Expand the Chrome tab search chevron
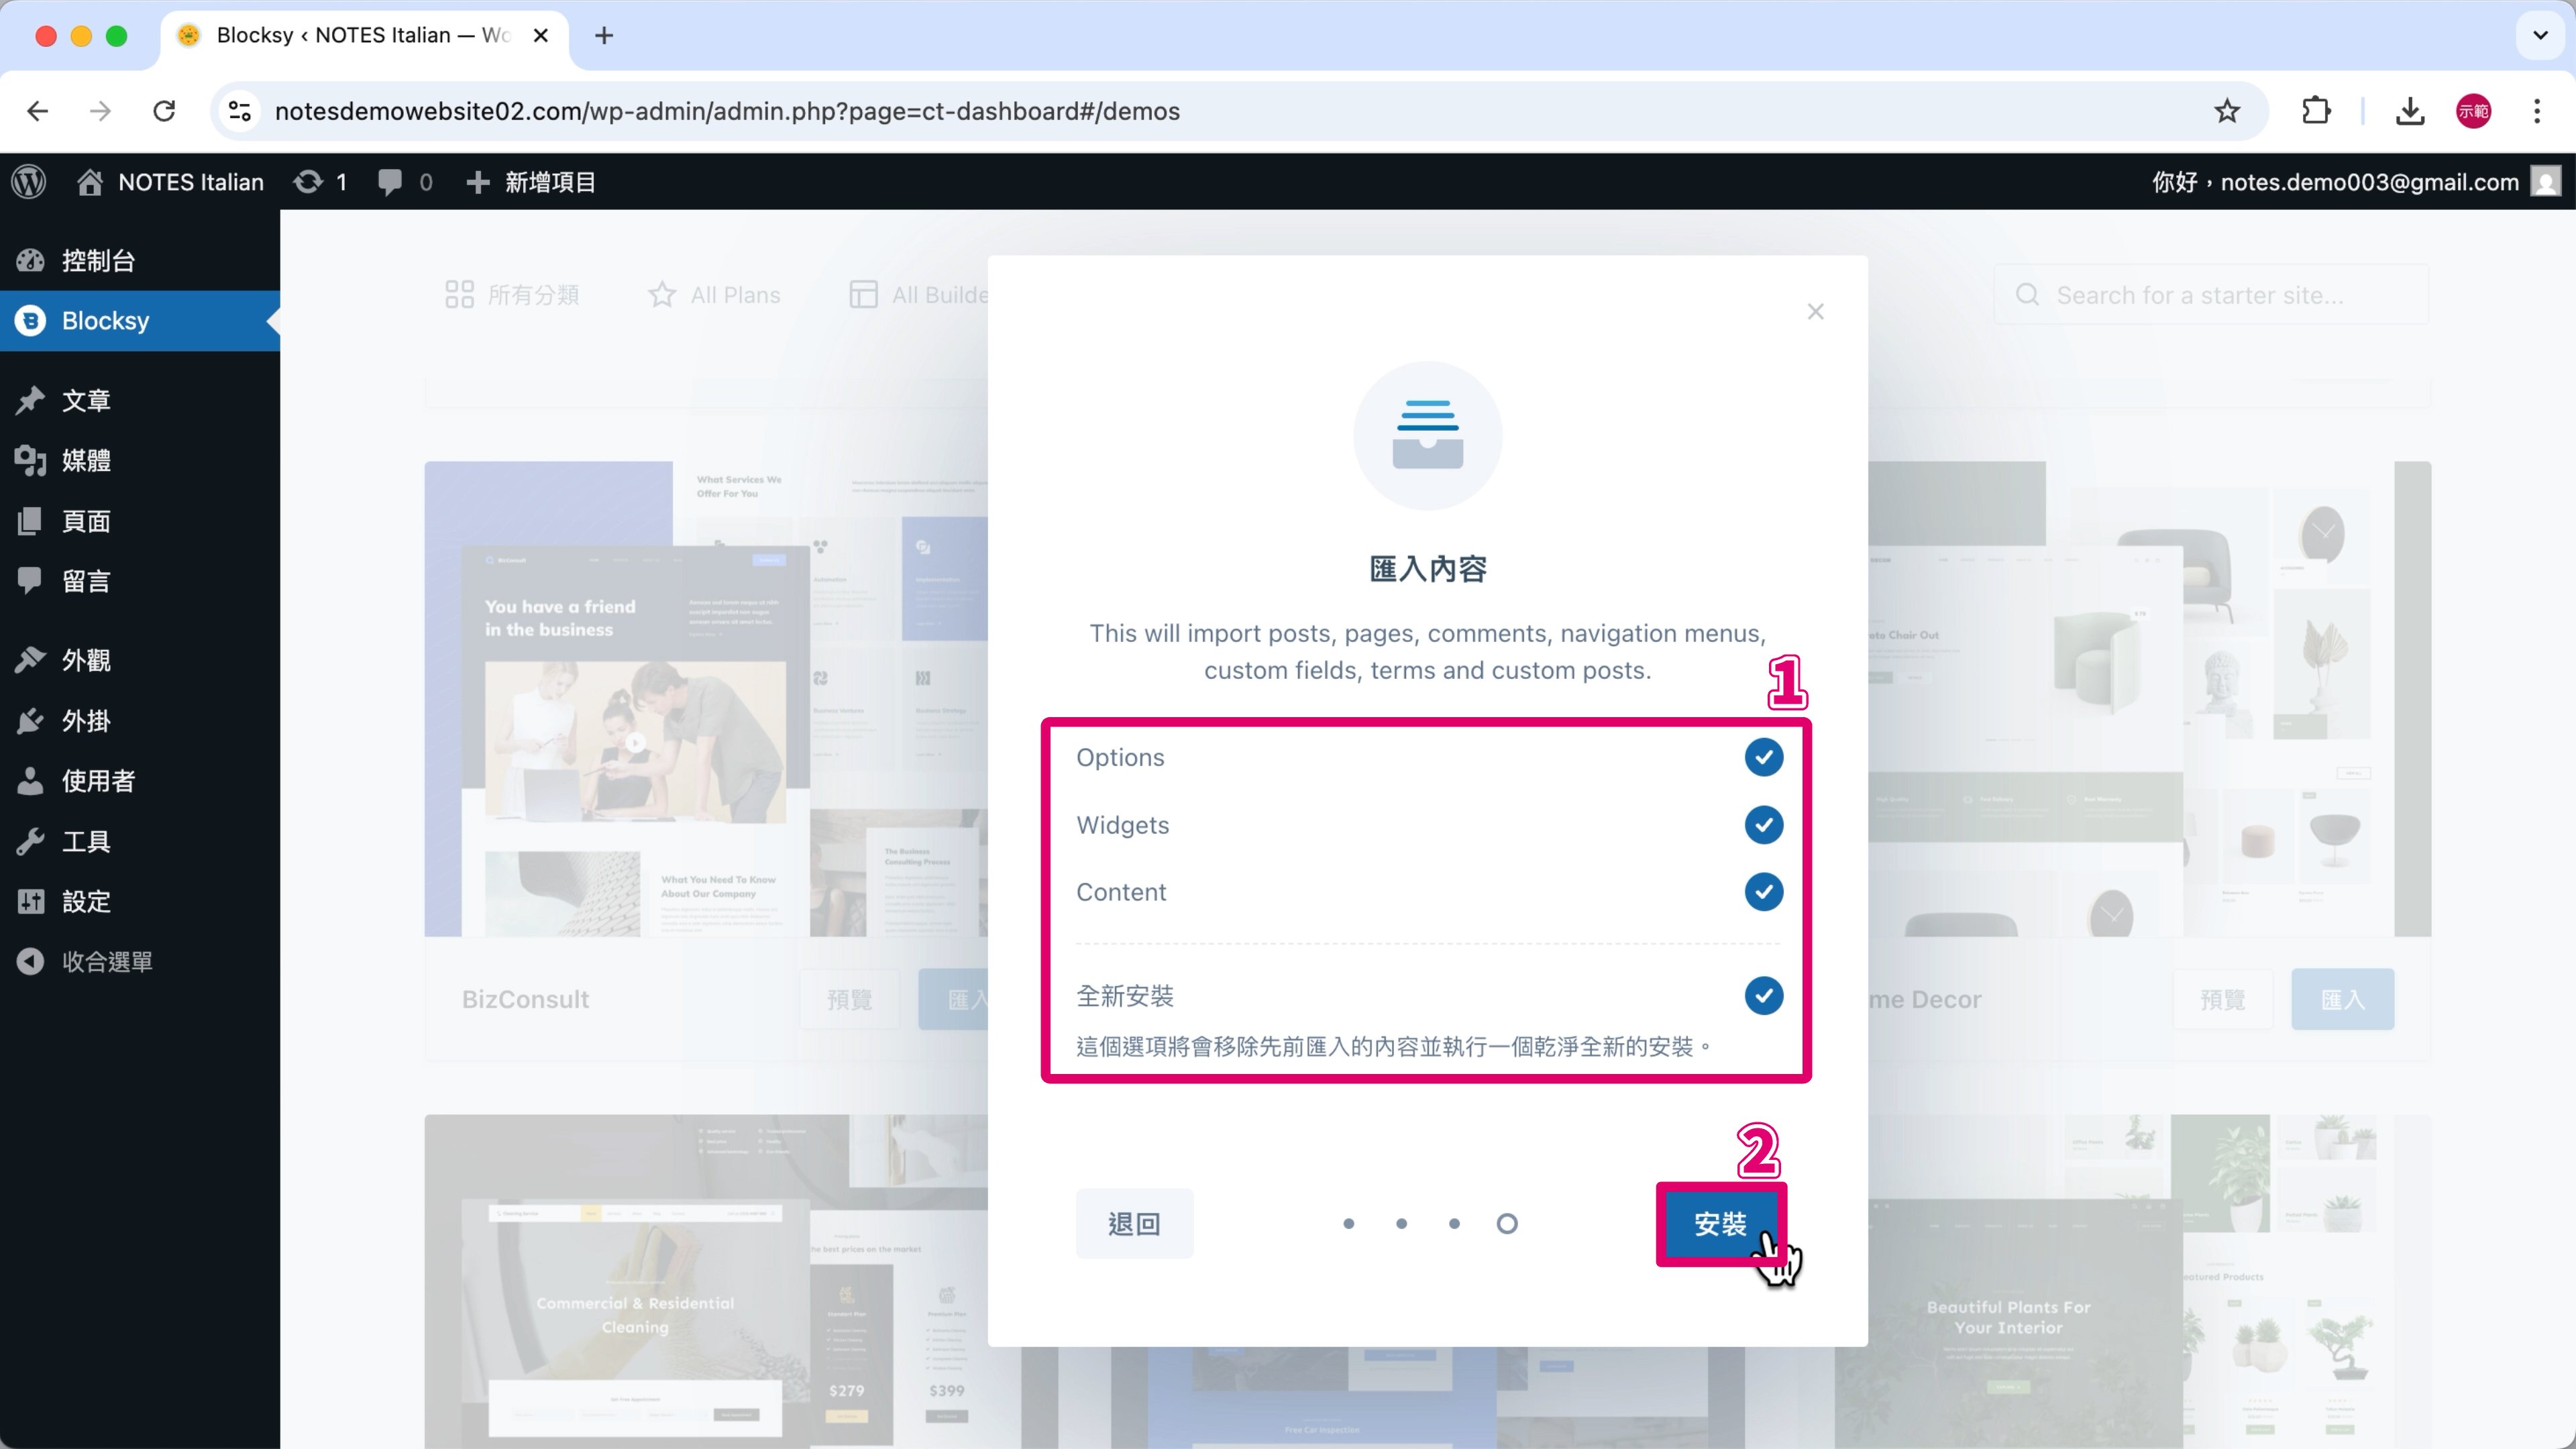The width and height of the screenshot is (2576, 1449). [x=2539, y=35]
